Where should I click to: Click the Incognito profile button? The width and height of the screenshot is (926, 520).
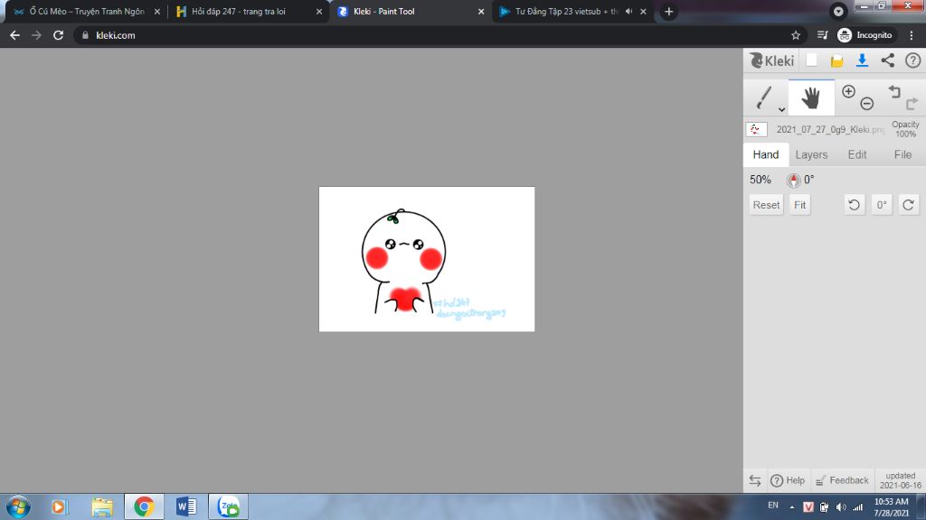pyautogui.click(x=865, y=35)
